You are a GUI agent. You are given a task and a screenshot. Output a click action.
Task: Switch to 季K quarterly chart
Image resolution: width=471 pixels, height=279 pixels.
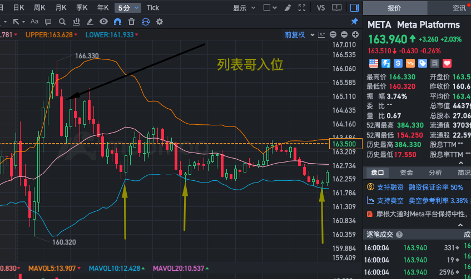click(82, 8)
